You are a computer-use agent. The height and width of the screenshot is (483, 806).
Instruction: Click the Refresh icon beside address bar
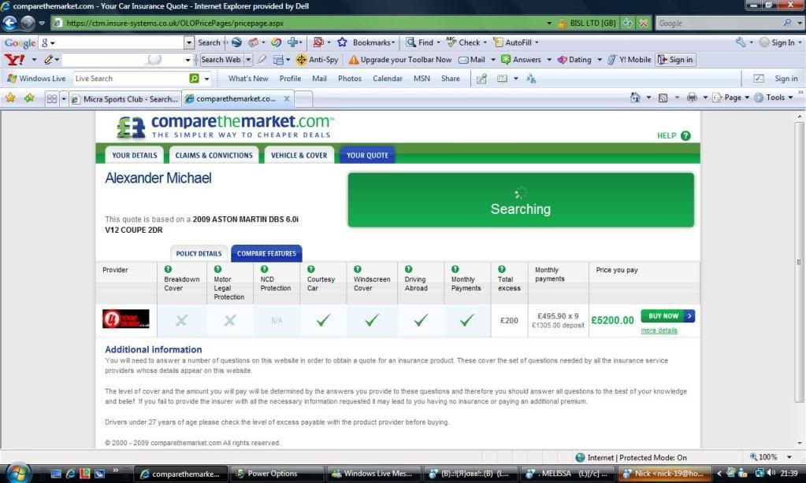[628, 23]
